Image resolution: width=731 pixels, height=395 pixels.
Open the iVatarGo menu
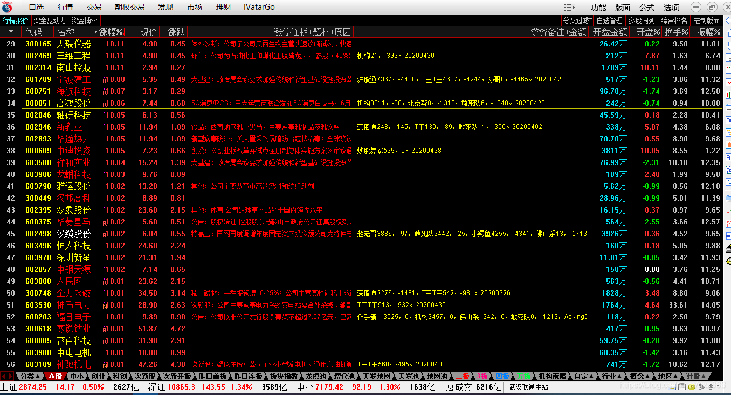(259, 7)
